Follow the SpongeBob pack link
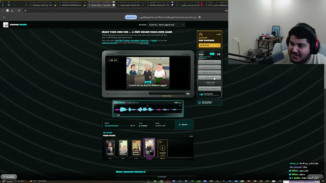Viewport: 326px width, 183px height. point(135,41)
